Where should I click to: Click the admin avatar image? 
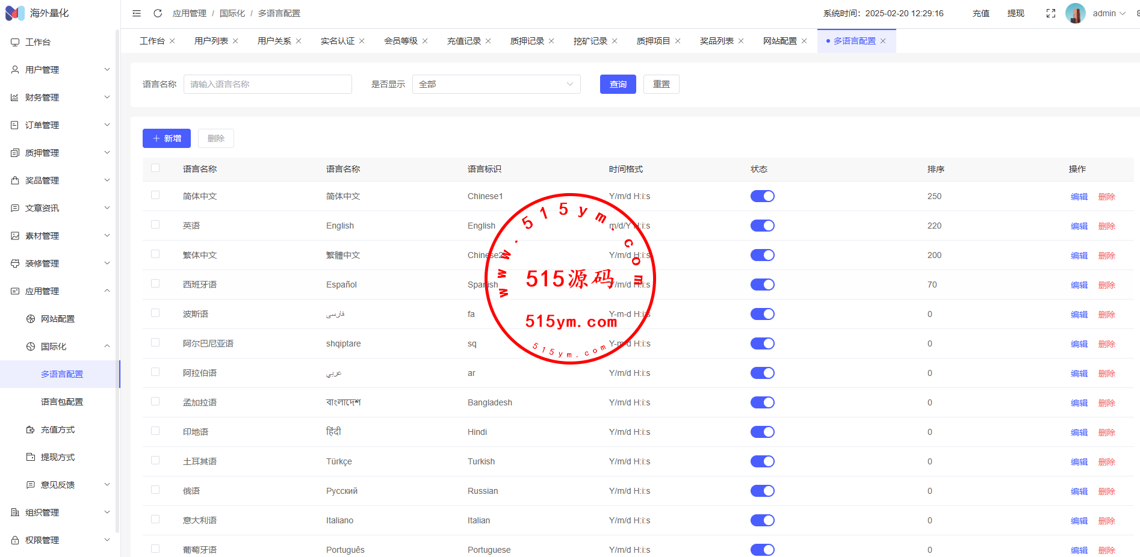click(1075, 13)
